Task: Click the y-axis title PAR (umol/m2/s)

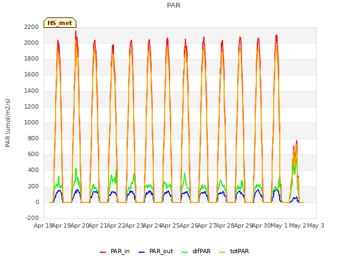Action: click(x=8, y=123)
